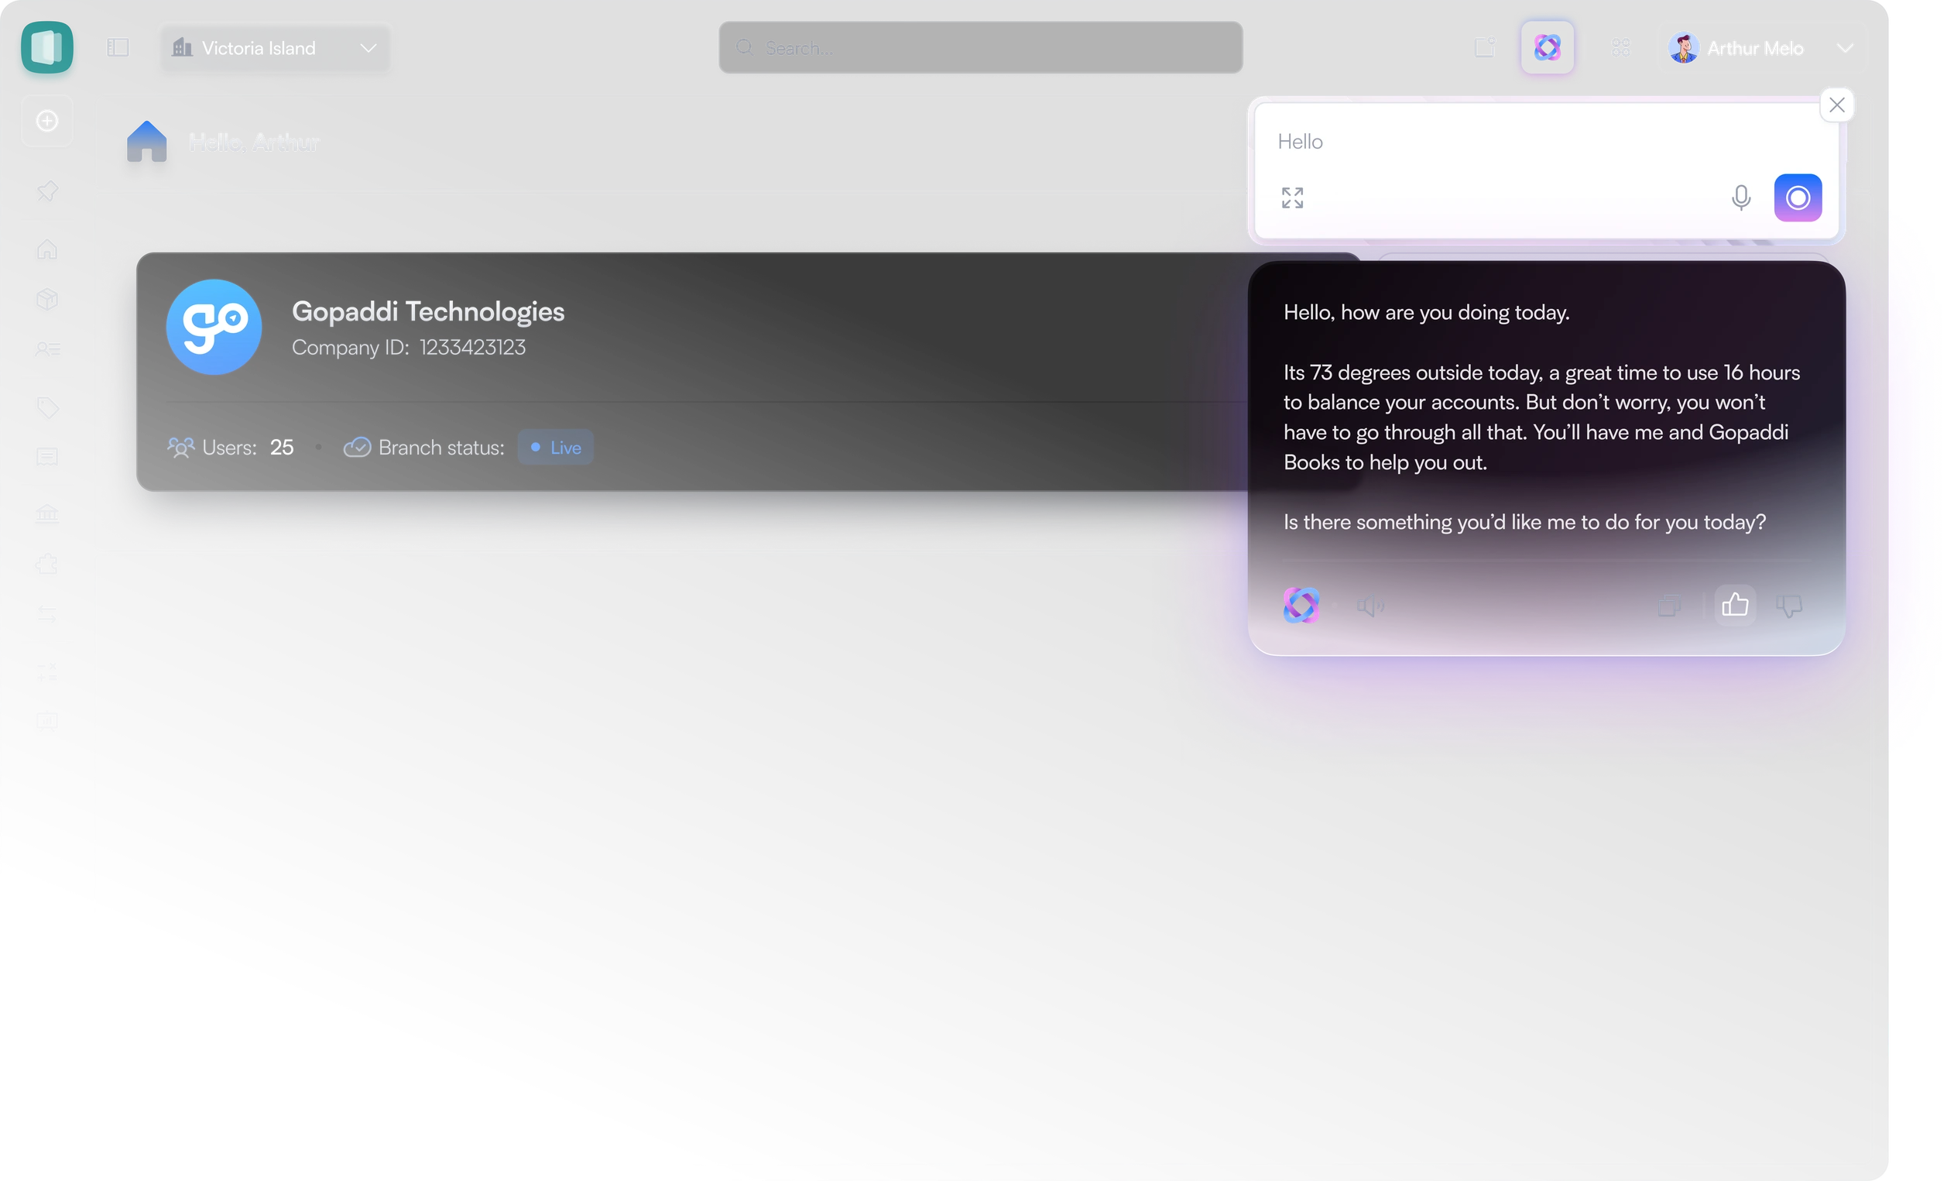This screenshot has width=1954, height=1181.
Task: Open the notes icon beside AI assistant
Action: tap(1485, 47)
